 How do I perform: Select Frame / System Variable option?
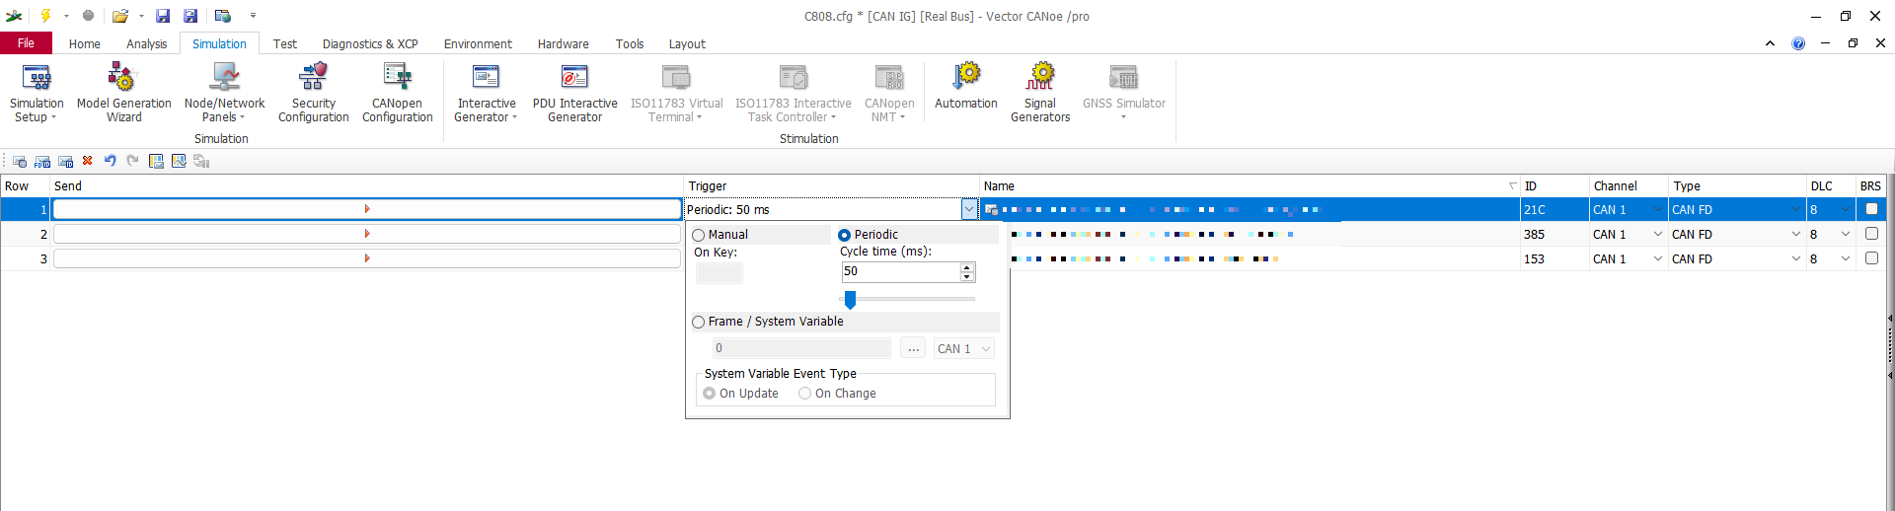[699, 322]
